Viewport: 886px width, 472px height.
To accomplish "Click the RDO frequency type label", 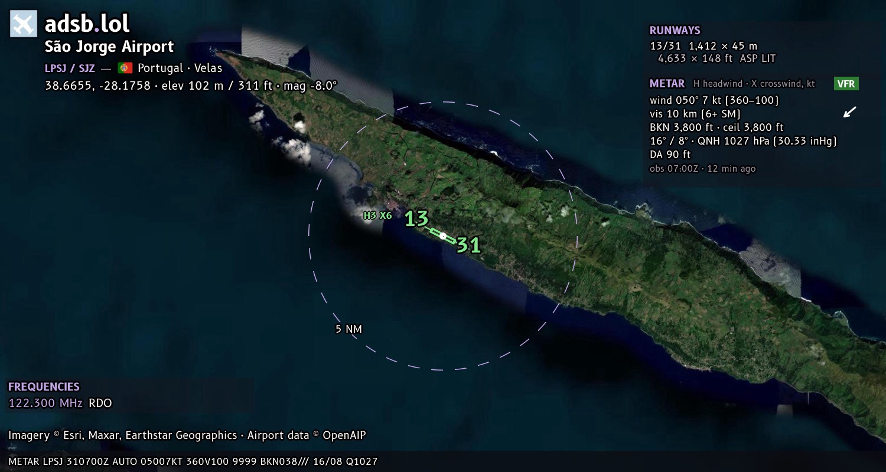I will (100, 404).
